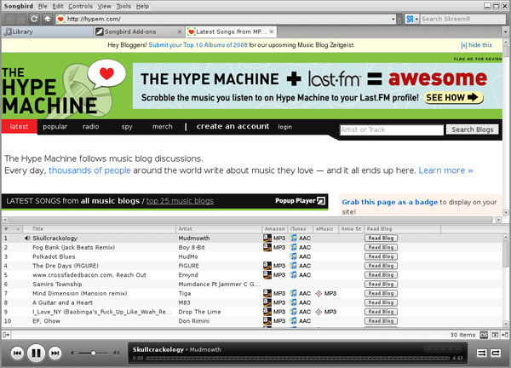This screenshot has height=368, width=511.
Task: Pause the playing song
Action: pos(36,353)
